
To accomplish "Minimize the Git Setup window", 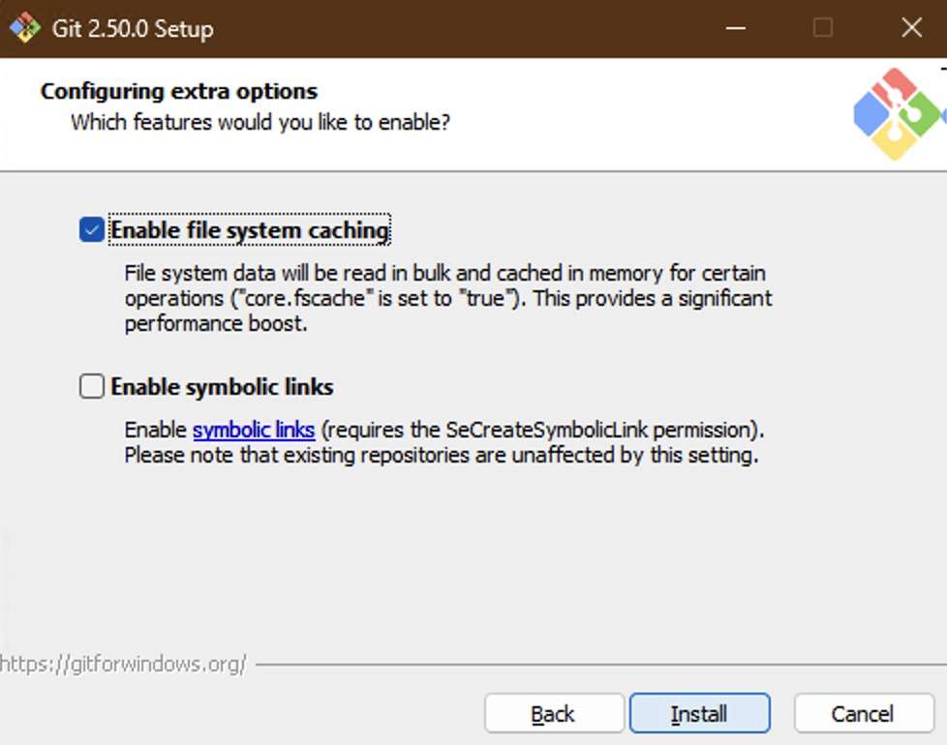I will click(735, 28).
